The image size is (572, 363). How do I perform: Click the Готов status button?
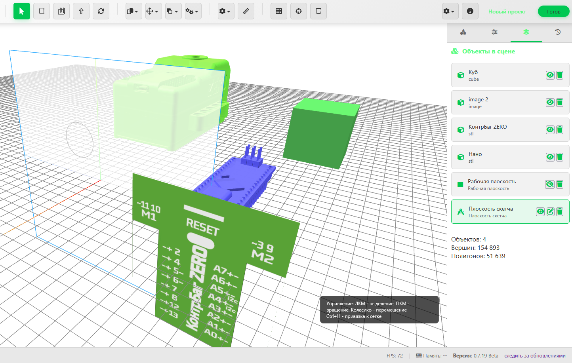pyautogui.click(x=553, y=11)
